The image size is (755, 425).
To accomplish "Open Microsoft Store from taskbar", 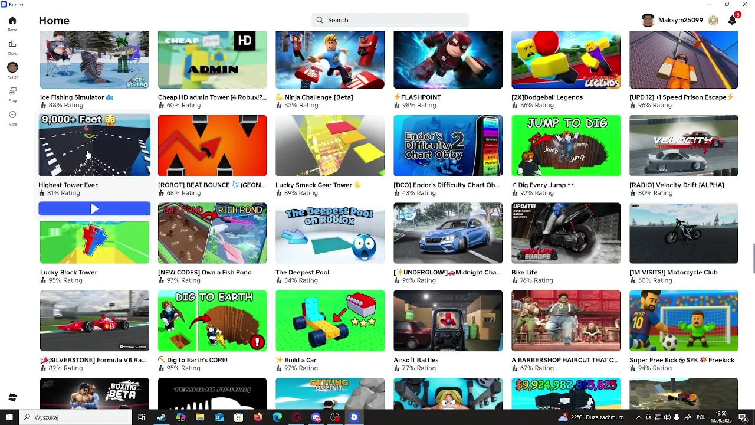I will tap(238, 417).
